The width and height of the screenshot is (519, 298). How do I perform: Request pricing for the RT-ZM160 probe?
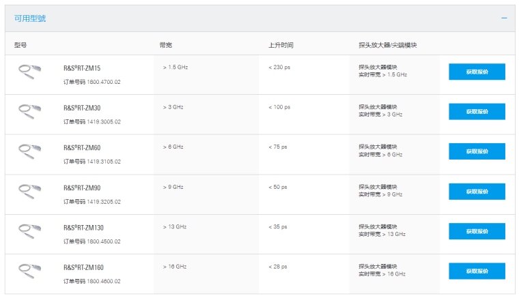pyautogui.click(x=477, y=271)
